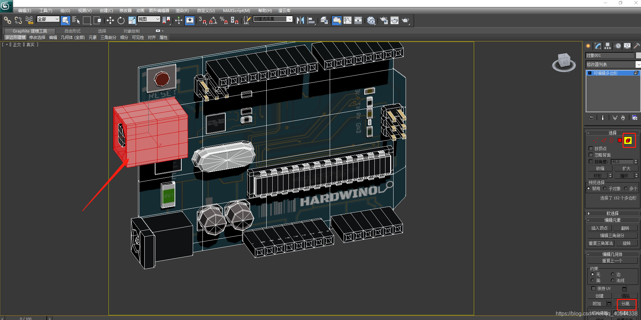
Task: Click the 分离 detach button
Action: click(626, 304)
